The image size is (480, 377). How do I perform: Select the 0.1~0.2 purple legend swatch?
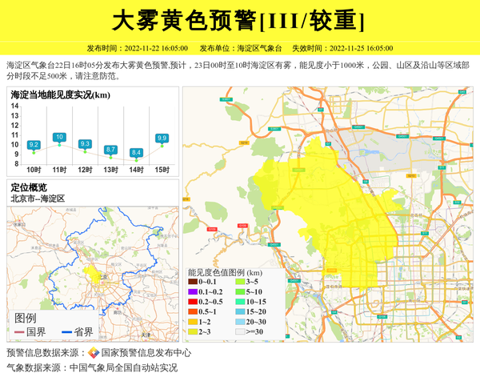[x=193, y=292]
